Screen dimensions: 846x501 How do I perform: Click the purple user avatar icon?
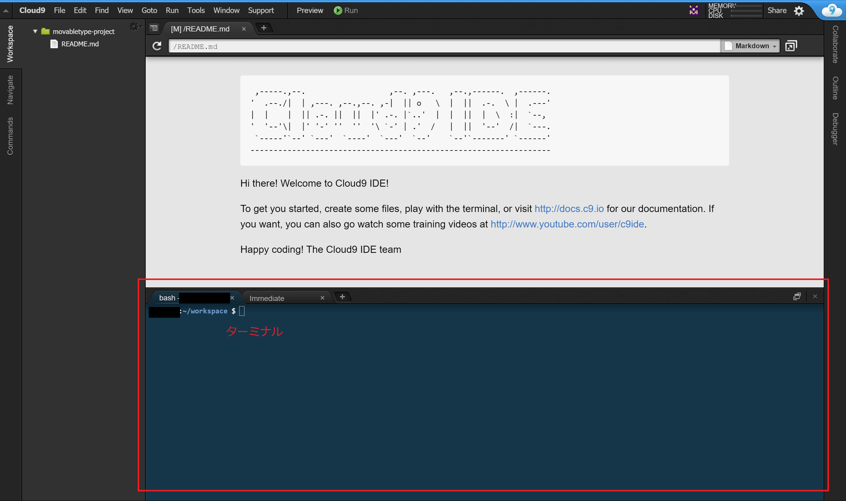pyautogui.click(x=693, y=10)
